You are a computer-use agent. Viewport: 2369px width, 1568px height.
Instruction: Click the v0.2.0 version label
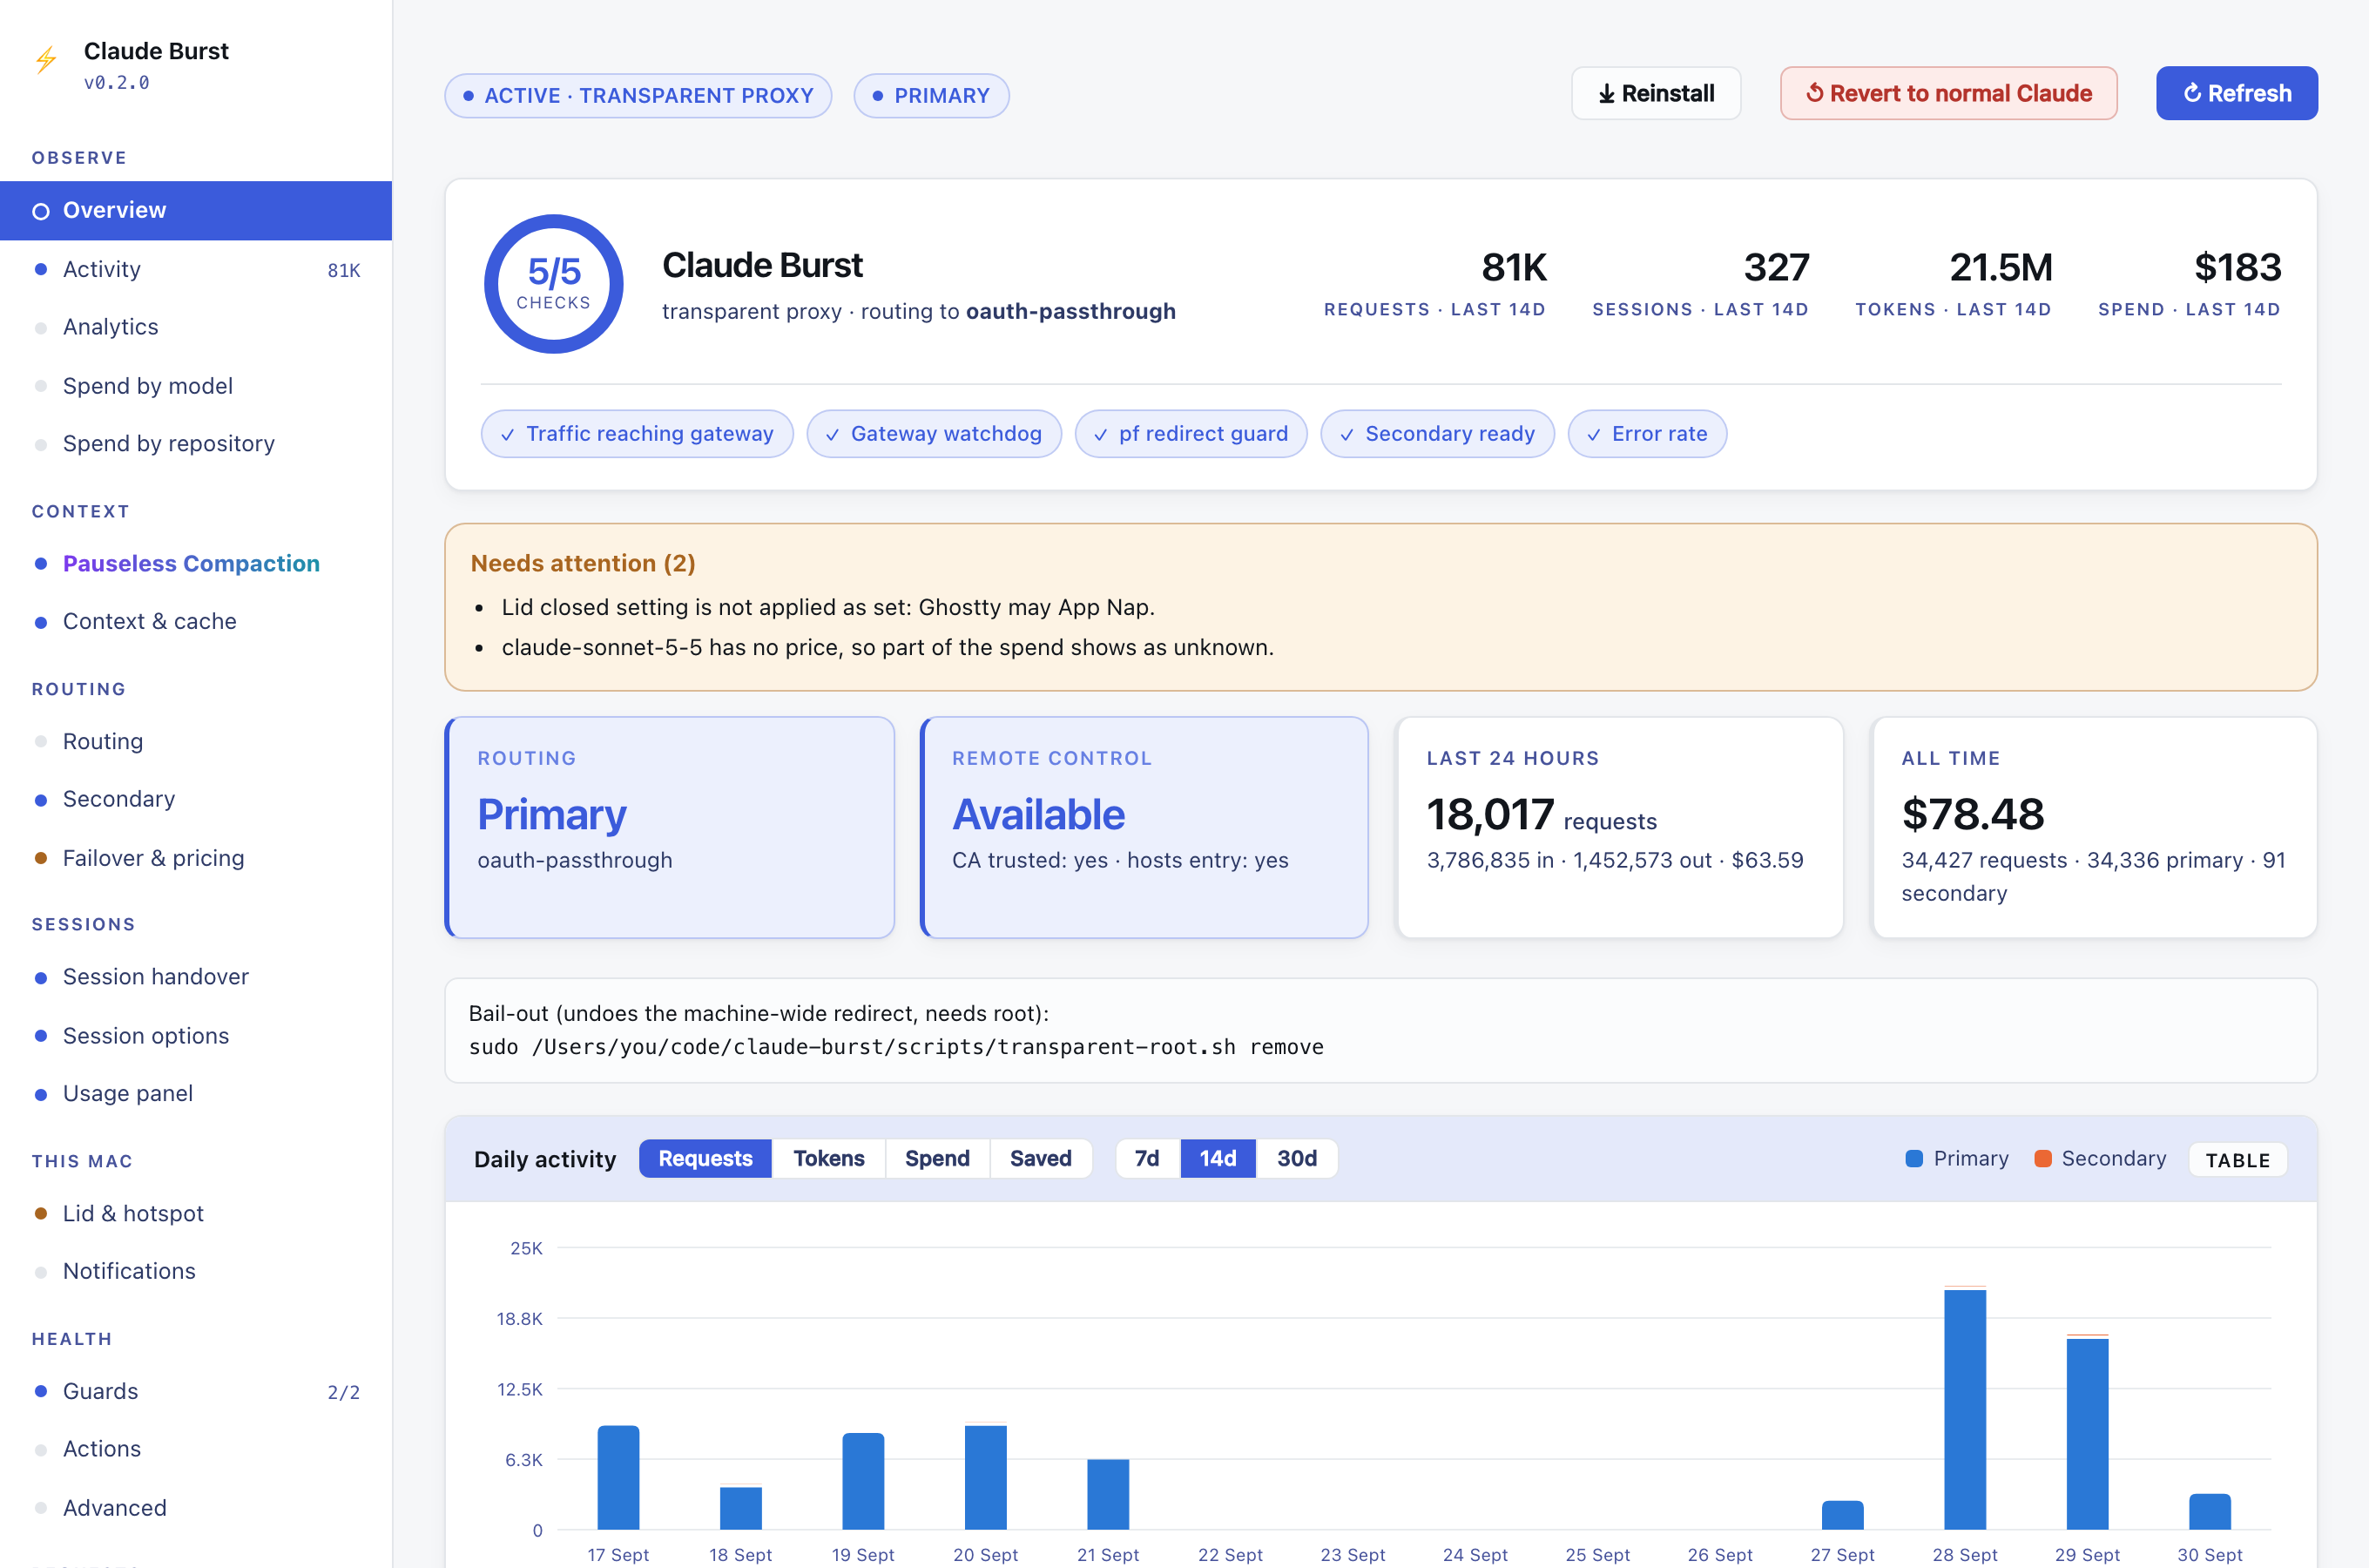click(x=117, y=83)
